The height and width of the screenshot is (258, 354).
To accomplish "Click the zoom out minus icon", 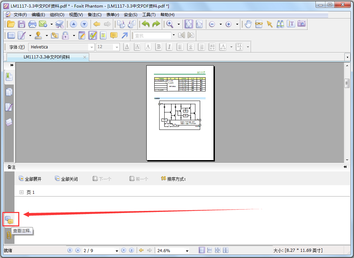I will [212, 24].
